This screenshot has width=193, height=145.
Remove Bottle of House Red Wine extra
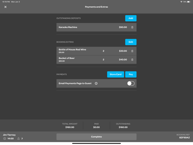(132, 51)
